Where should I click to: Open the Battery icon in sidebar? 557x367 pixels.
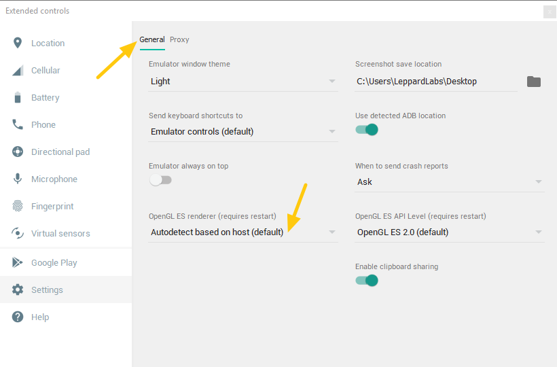pos(18,97)
